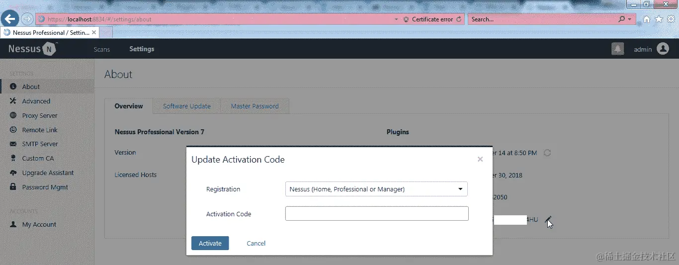This screenshot has width=679, height=265.
Task: Click the browser URL address field
Action: (x=215, y=19)
